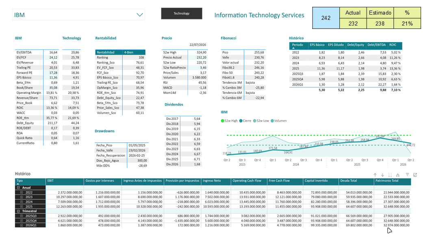The height and width of the screenshot is (241, 430).
Task: Enable drill down mode arrow icon
Action: pos(382,175)
